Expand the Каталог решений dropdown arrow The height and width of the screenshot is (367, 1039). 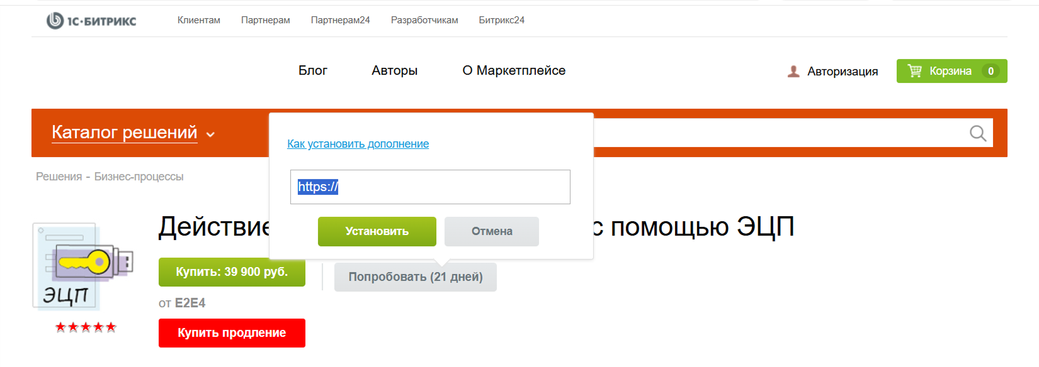[x=211, y=134]
